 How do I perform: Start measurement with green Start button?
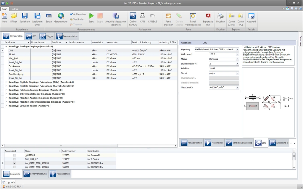pyautogui.click(x=91, y=16)
